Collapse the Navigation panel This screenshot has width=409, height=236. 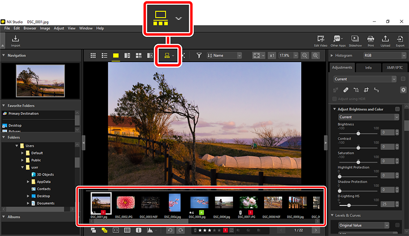tap(4, 55)
